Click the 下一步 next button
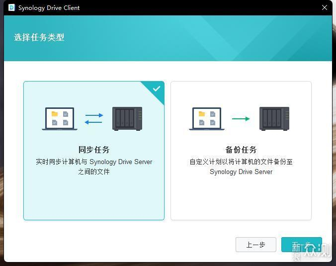This screenshot has width=336, height=266. (x=302, y=245)
